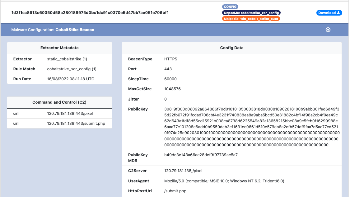This screenshot has width=350, height=197.
Task: Select the C2Server value 120.79.181.138,/pixel
Action: click(183, 171)
